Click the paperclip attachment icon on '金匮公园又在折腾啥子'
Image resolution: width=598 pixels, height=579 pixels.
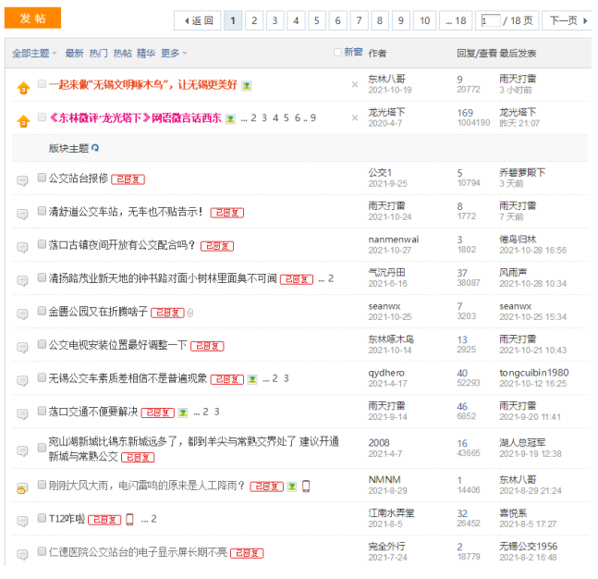click(x=190, y=313)
